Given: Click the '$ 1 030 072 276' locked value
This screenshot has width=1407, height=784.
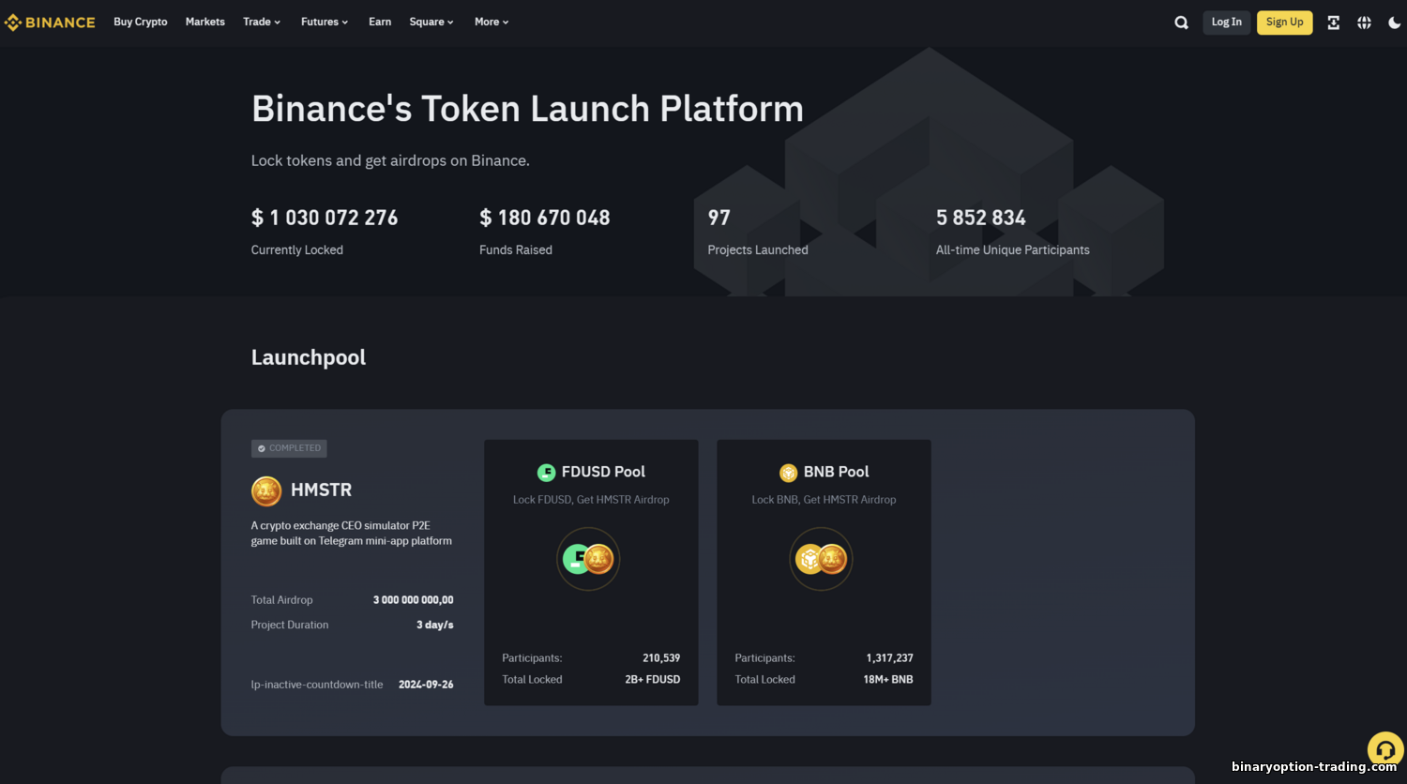Looking at the screenshot, I should 325,218.
